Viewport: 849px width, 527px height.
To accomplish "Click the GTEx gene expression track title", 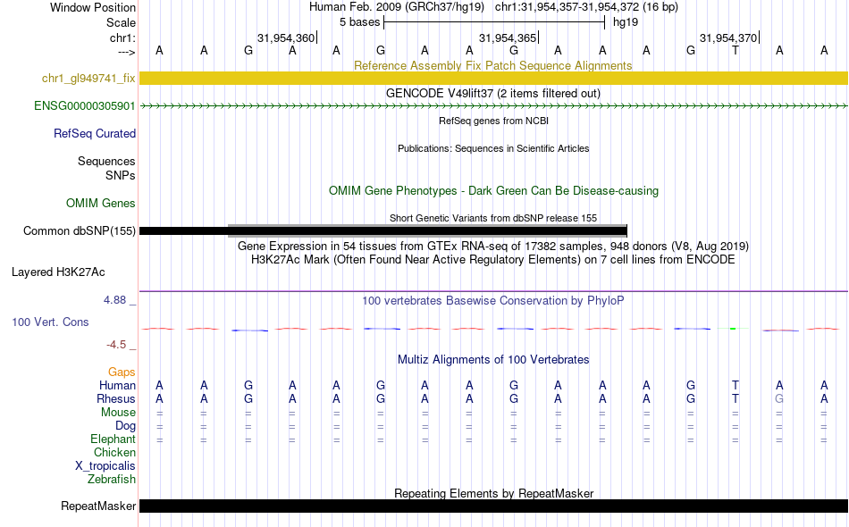I will [493, 247].
